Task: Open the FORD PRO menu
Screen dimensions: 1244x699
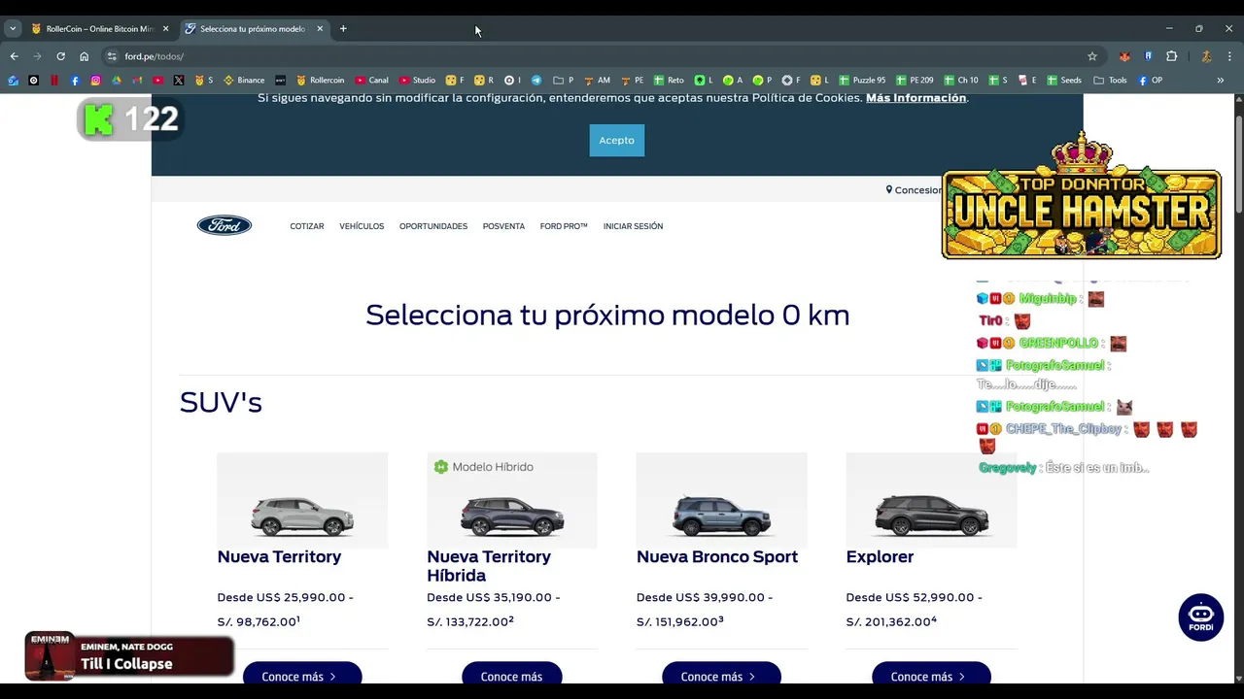Action: click(564, 226)
